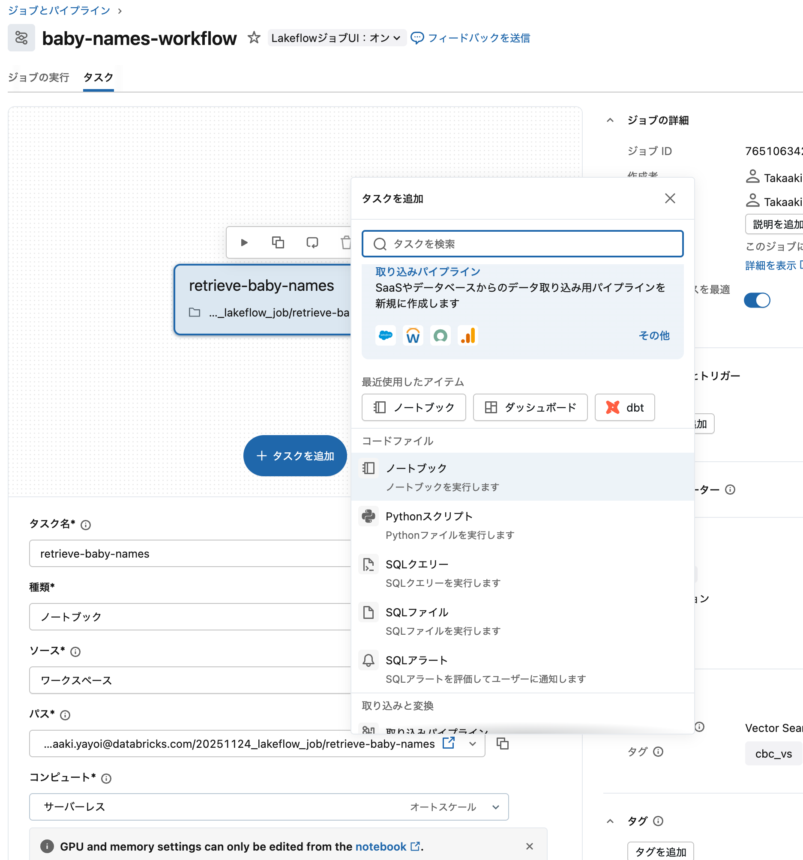Screen dimensions: 803x860
Task: Select the Workday ingestion connector icon
Action: point(413,335)
